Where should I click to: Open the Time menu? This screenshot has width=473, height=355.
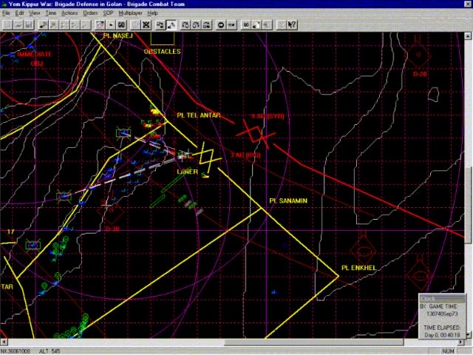pyautogui.click(x=50, y=13)
